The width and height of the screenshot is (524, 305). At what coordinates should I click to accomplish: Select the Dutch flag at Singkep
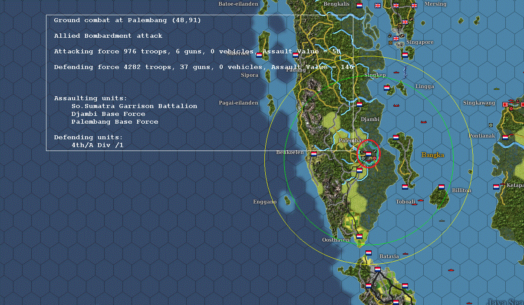[x=387, y=88]
